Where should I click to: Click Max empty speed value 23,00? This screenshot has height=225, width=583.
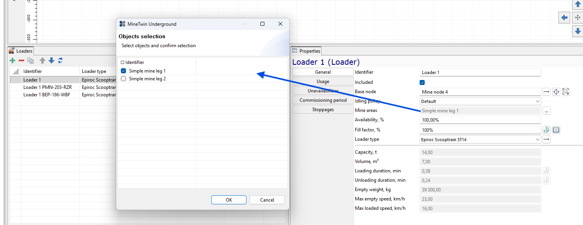(480, 199)
